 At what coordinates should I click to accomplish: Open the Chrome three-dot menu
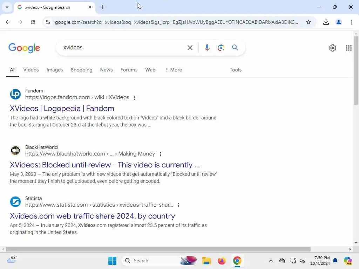[x=351, y=22]
